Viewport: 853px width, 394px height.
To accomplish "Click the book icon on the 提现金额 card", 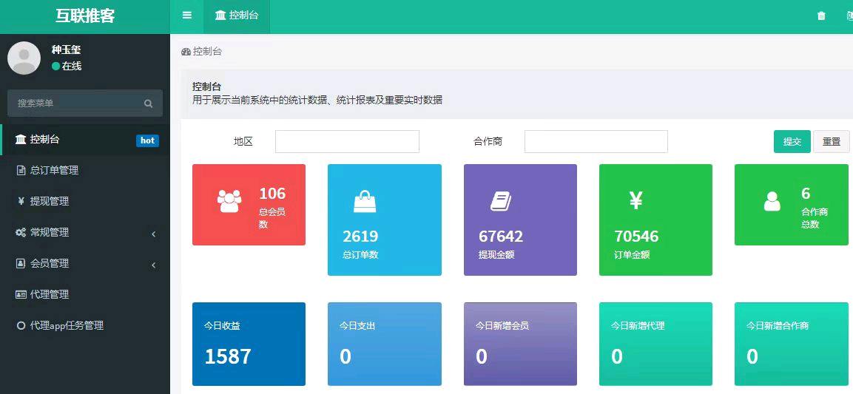I will pyautogui.click(x=501, y=201).
